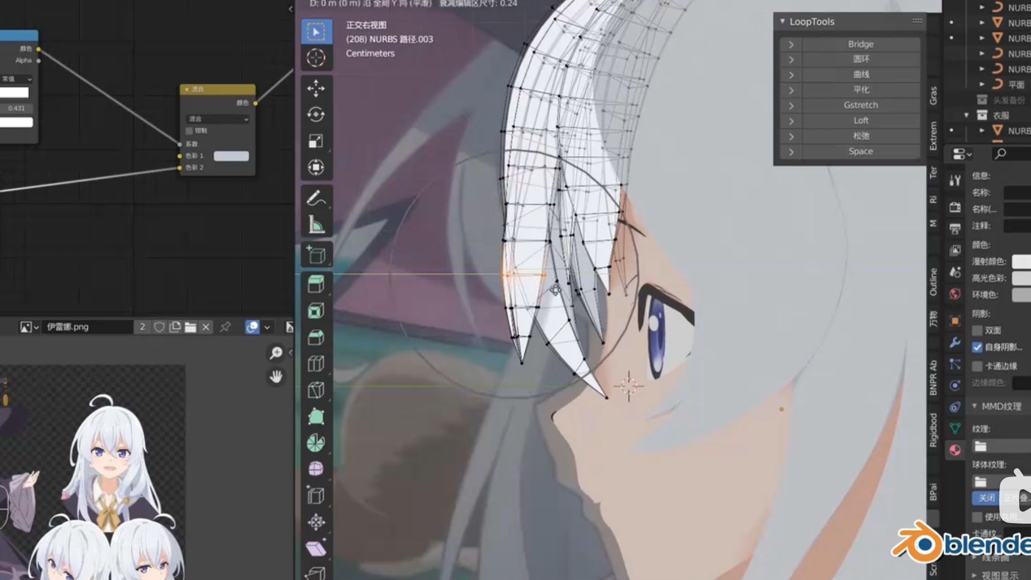
Task: Click the pan hand icon in image editor
Action: (276, 377)
